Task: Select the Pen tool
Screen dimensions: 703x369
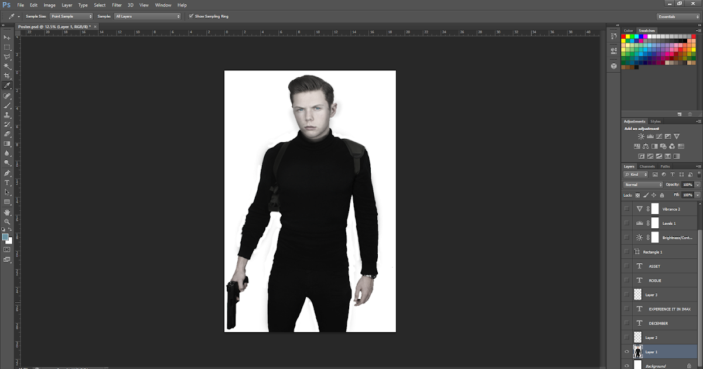Action: click(7, 173)
